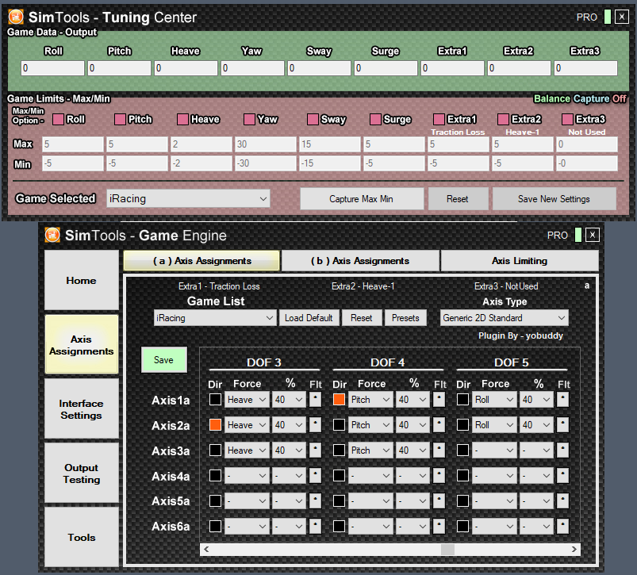Click the SimTools logo in Game Engine title
This screenshot has width=637, height=575.
coord(53,235)
